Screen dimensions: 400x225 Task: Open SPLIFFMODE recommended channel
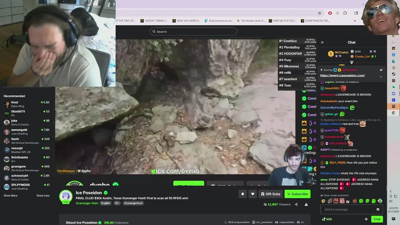(27, 187)
